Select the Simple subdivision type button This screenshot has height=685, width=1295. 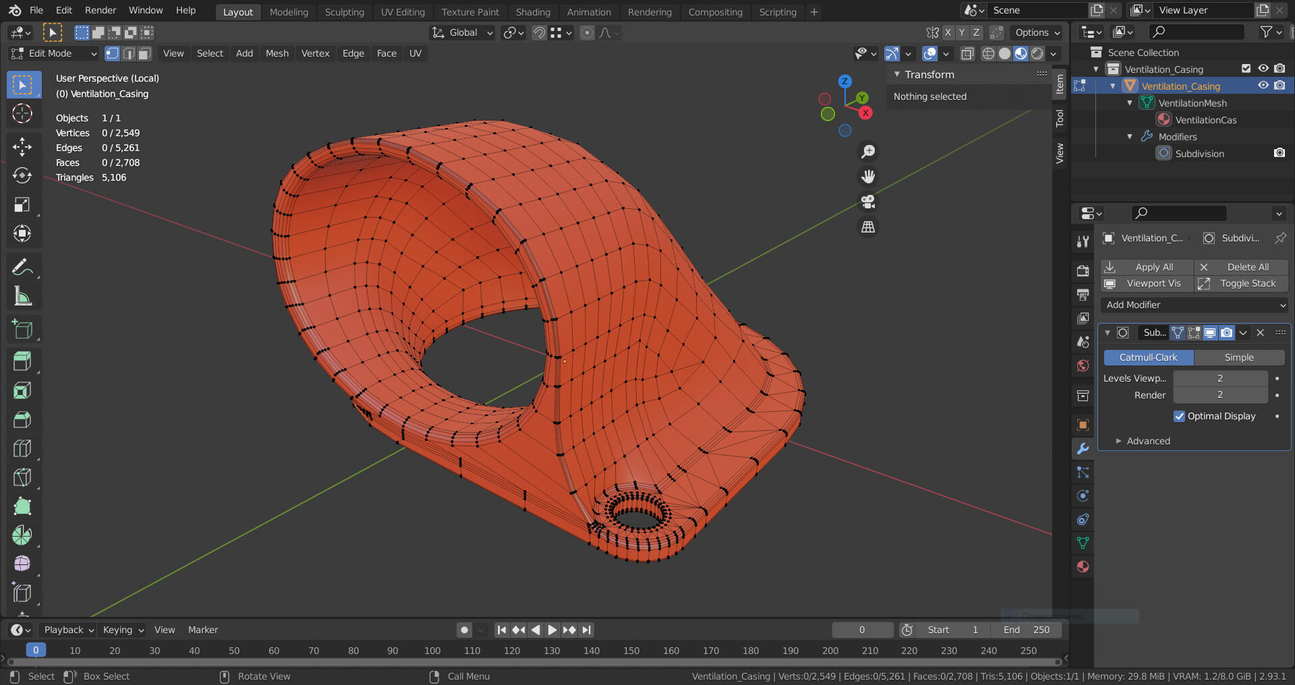tap(1239, 357)
